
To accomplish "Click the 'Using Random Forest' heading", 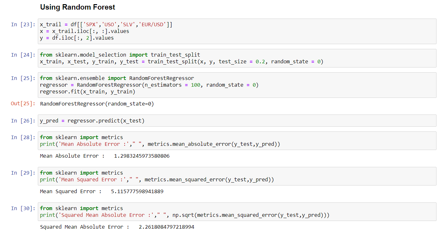I will tap(77, 7).
